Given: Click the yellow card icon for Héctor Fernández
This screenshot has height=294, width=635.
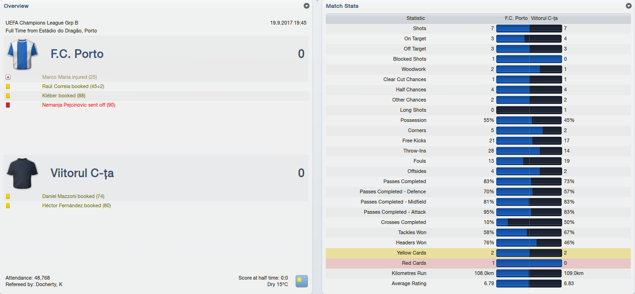Looking at the screenshot, I should pos(8,206).
